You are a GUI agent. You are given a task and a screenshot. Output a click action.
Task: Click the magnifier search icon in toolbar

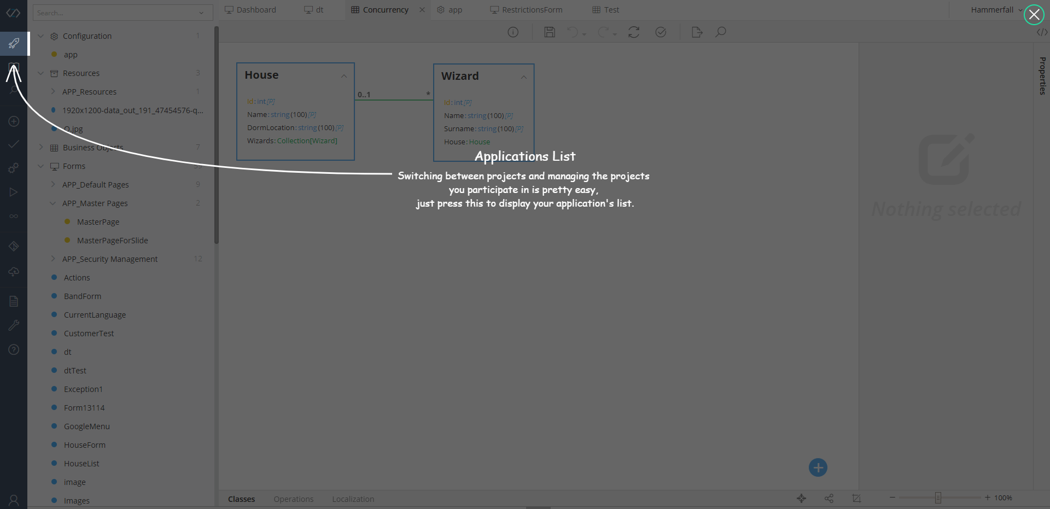tap(721, 32)
